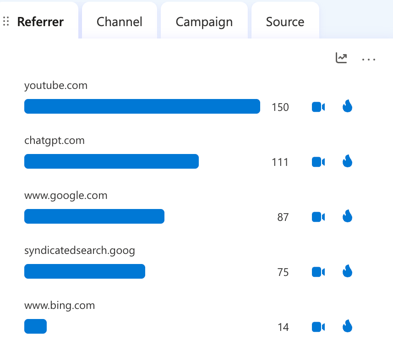The image size is (393, 352).
Task: Click the syndicatedsearch.goog referrer label
Action: click(x=80, y=250)
